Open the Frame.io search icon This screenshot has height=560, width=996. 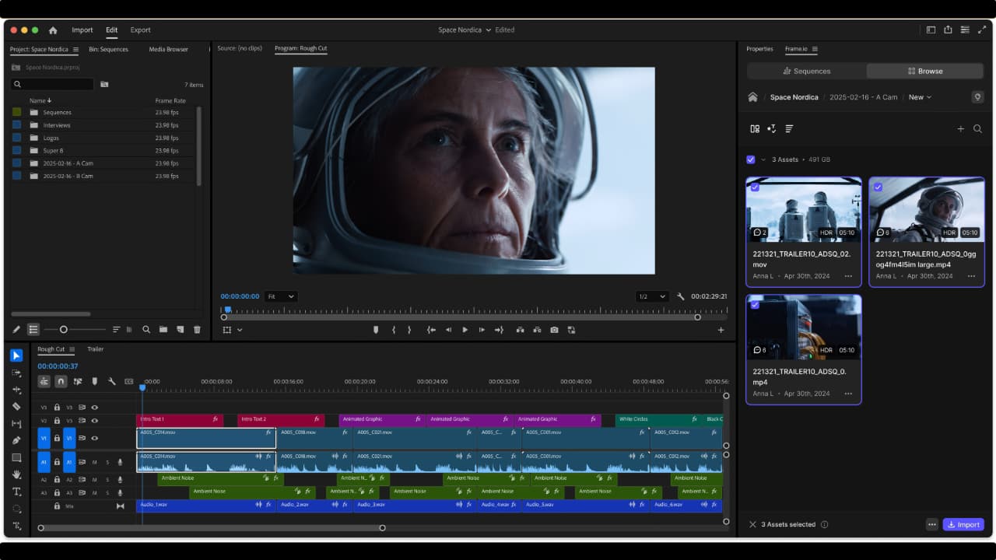[977, 129]
